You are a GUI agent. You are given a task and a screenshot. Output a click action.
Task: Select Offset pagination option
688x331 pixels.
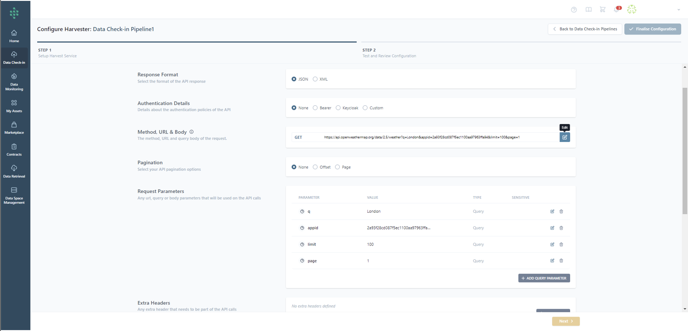(x=316, y=167)
